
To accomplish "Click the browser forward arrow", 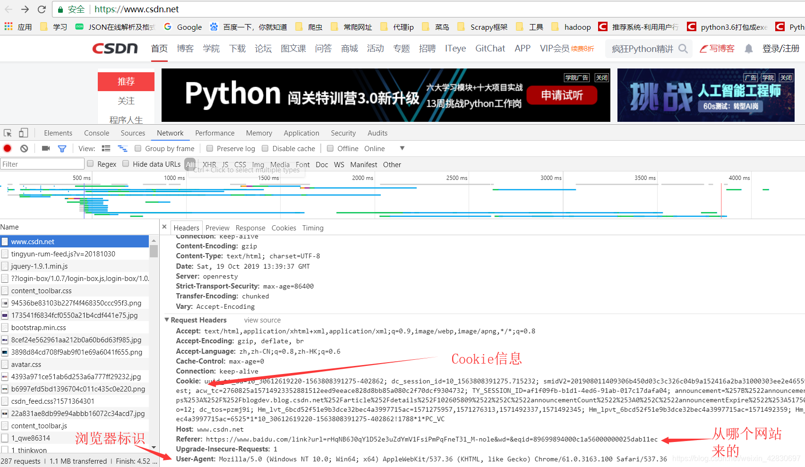I will pos(25,9).
